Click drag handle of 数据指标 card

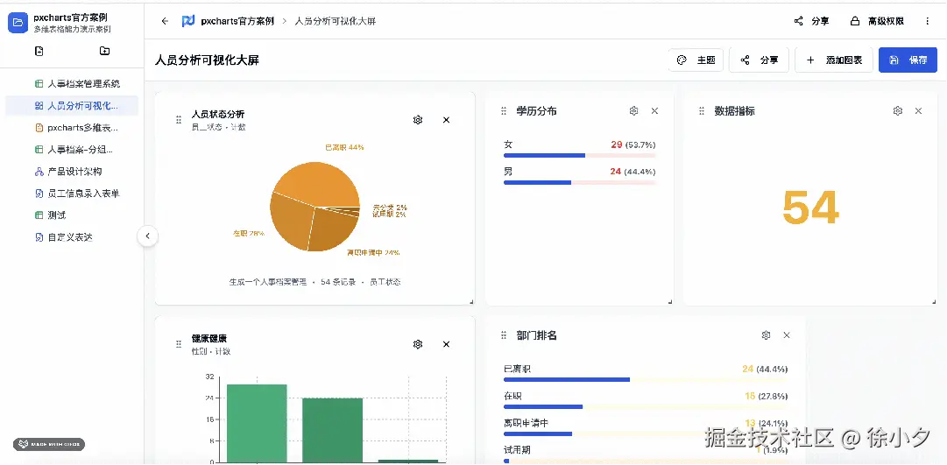[702, 111]
